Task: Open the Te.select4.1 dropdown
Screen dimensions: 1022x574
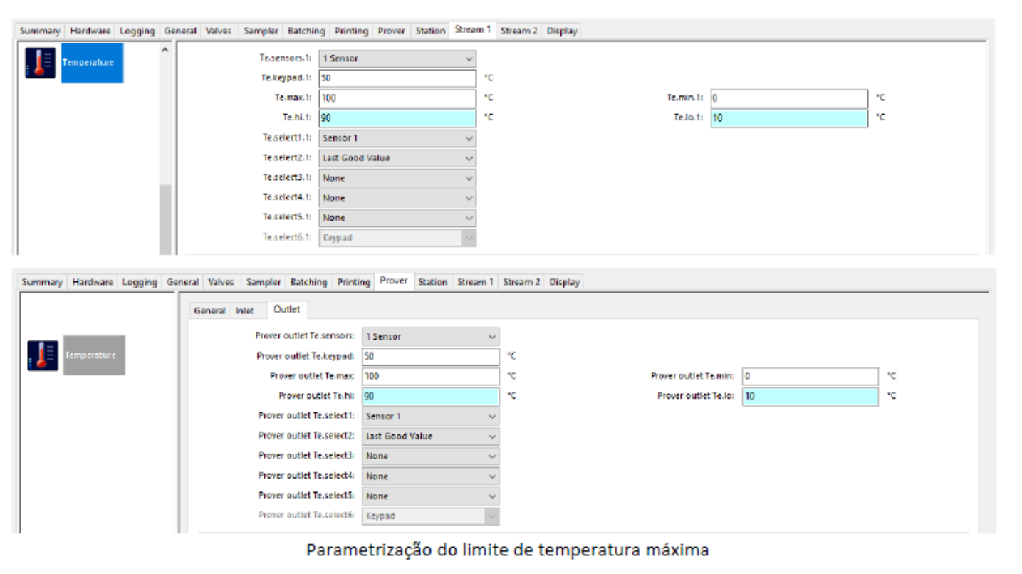Action: pos(397,198)
